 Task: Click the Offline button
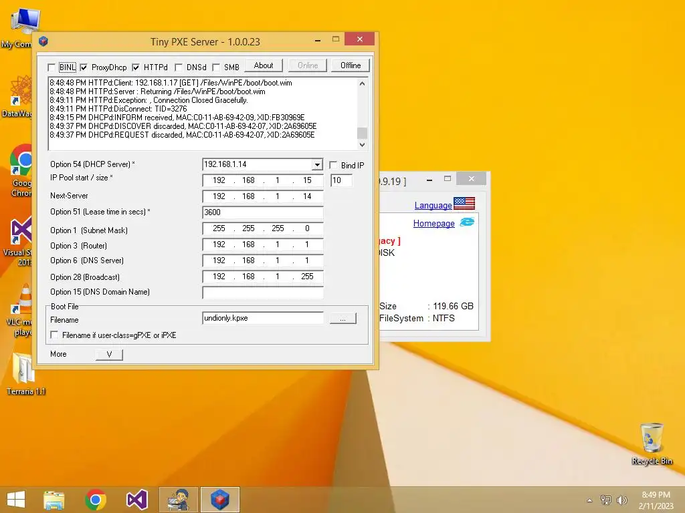[x=351, y=65]
